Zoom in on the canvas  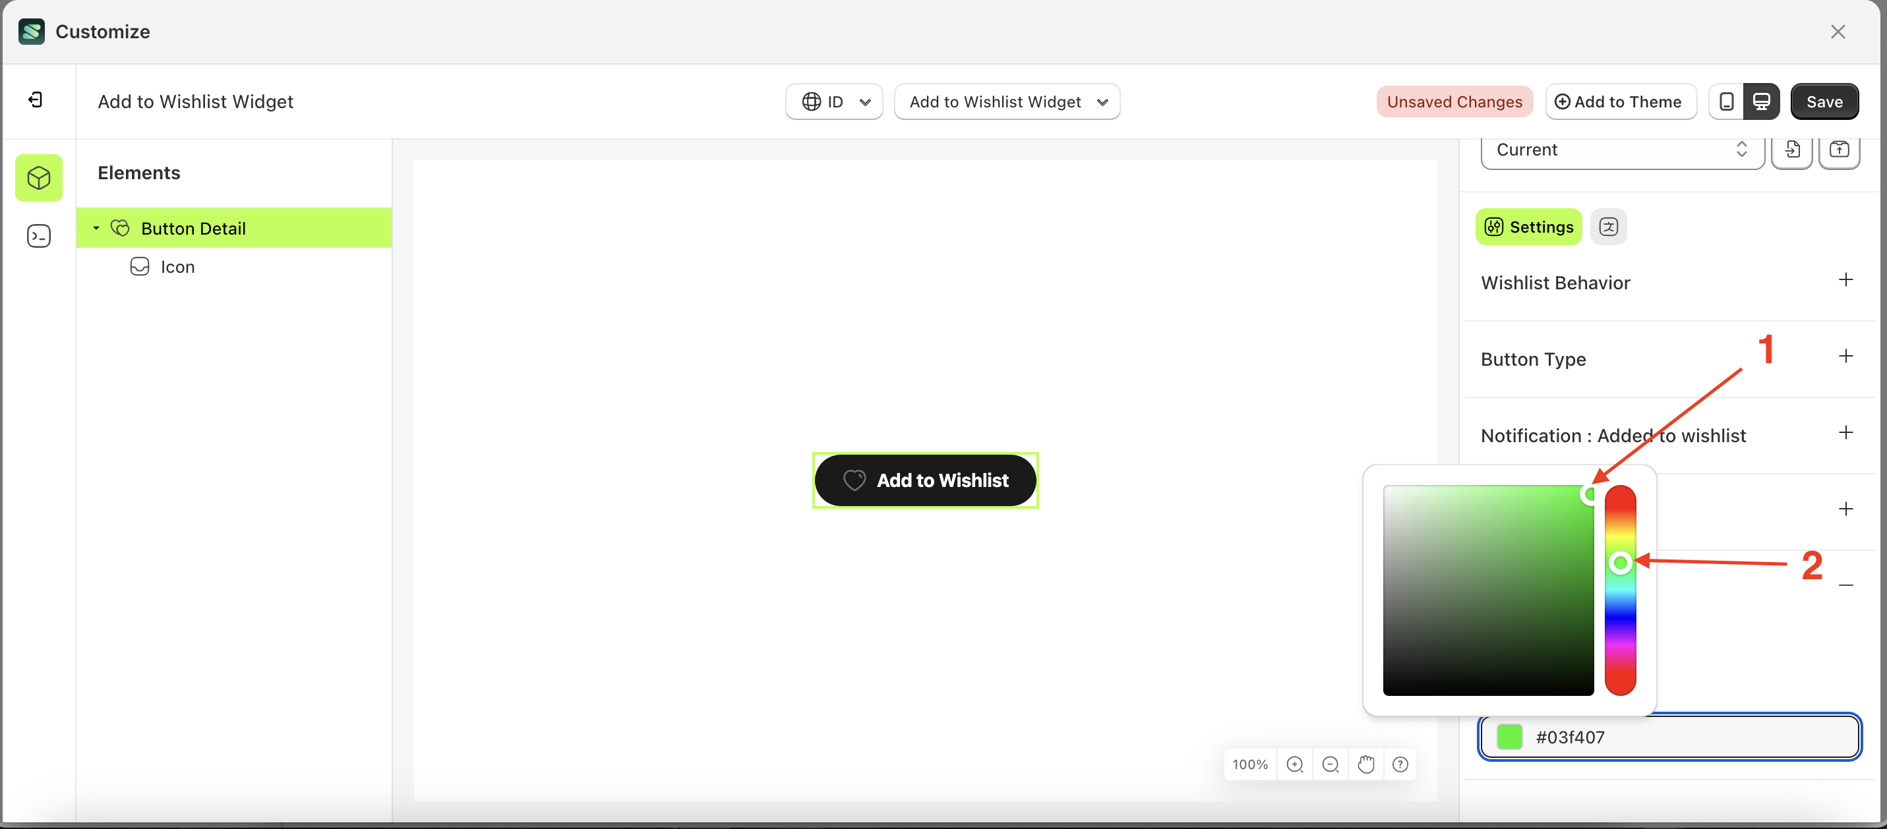[x=1295, y=764]
